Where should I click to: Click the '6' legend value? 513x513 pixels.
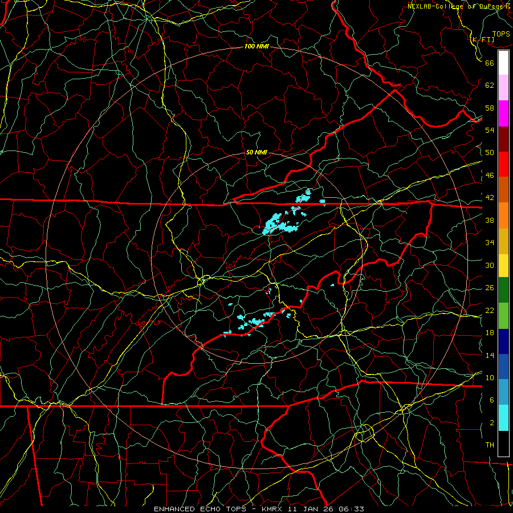pyautogui.click(x=492, y=400)
